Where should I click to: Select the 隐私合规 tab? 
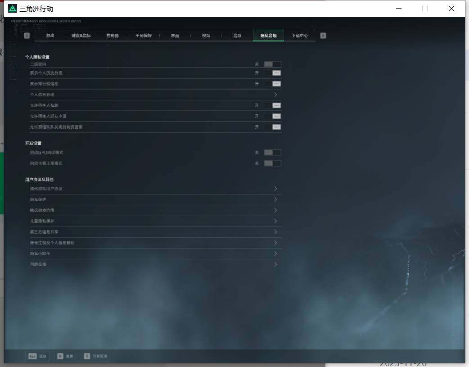click(268, 36)
